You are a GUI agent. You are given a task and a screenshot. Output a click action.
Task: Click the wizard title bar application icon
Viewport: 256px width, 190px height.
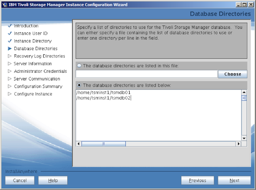5,5
